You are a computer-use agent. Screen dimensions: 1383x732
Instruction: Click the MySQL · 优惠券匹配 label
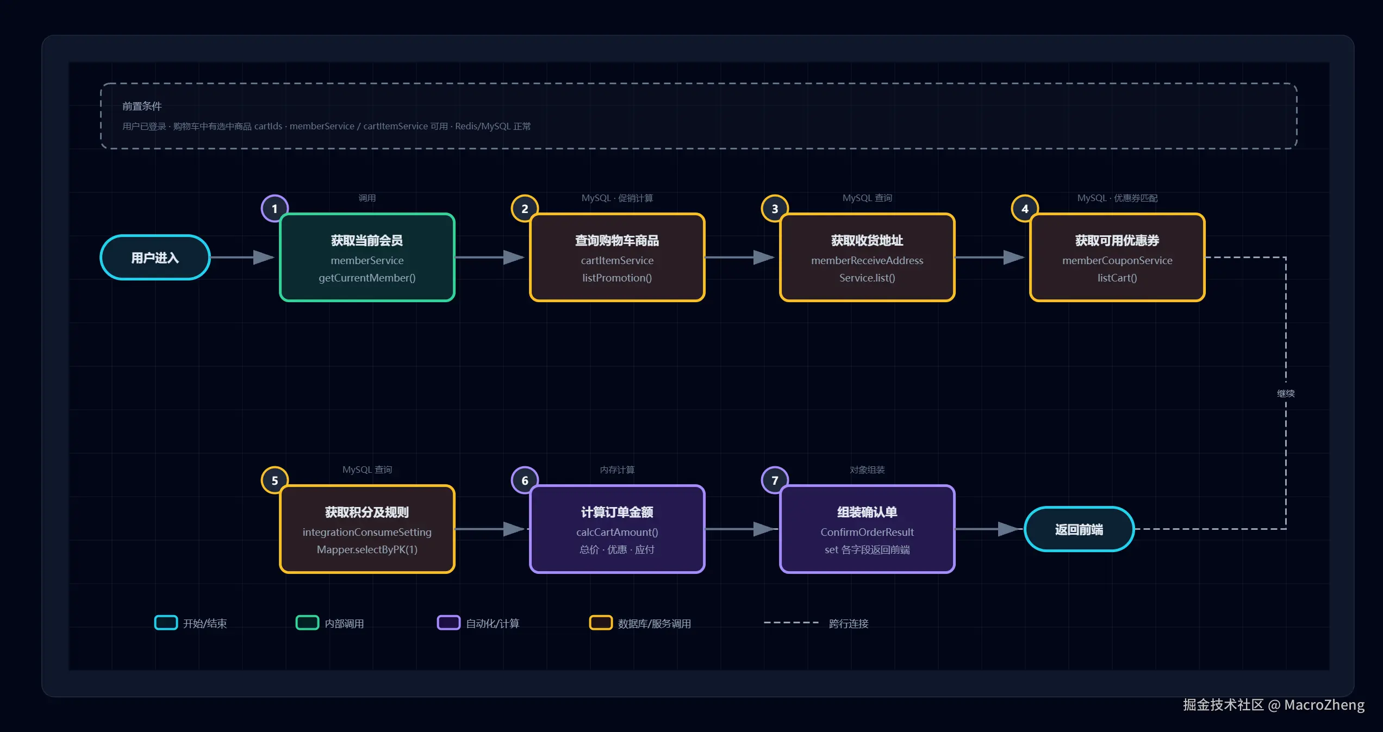tap(1117, 198)
